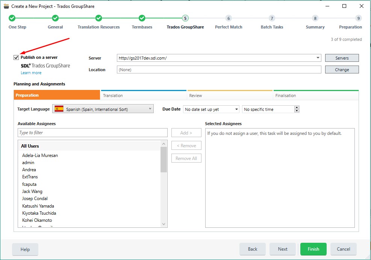Viewport: 371px width, 260px height.
Task: Click the Perfect Match step label
Action: [x=229, y=27]
